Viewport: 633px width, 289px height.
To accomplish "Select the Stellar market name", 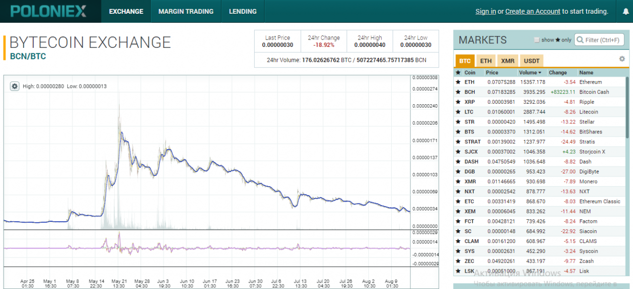I will click(587, 122).
